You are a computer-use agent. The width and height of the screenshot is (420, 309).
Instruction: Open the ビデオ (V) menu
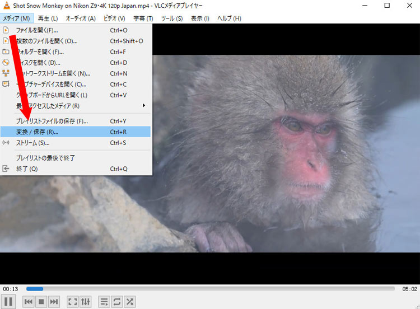coord(114,18)
